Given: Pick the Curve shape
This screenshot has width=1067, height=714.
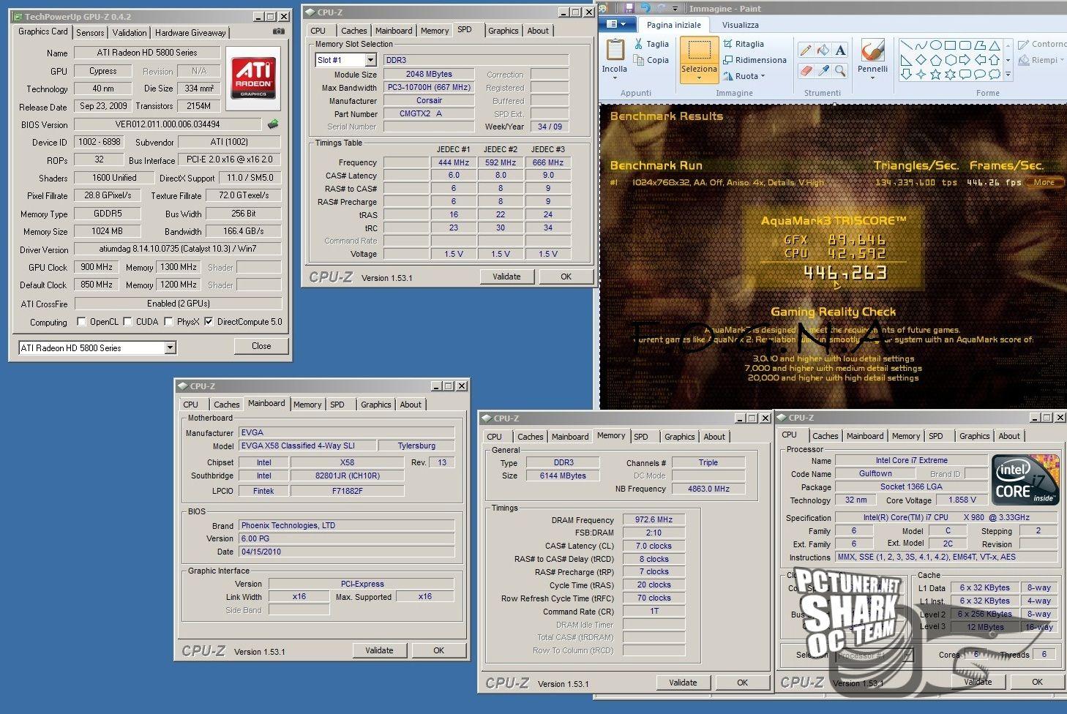Looking at the screenshot, I should [921, 45].
